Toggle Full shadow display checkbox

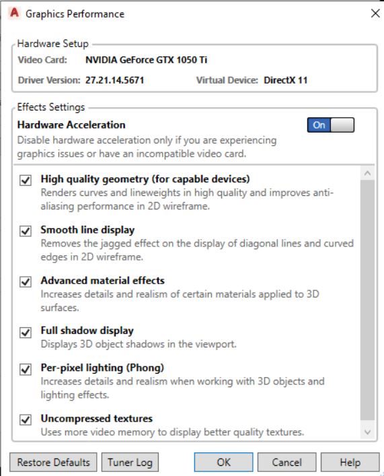26,332
